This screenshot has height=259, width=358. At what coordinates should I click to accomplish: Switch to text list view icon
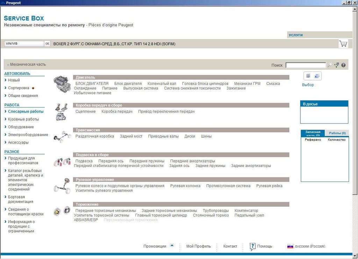[308, 76]
